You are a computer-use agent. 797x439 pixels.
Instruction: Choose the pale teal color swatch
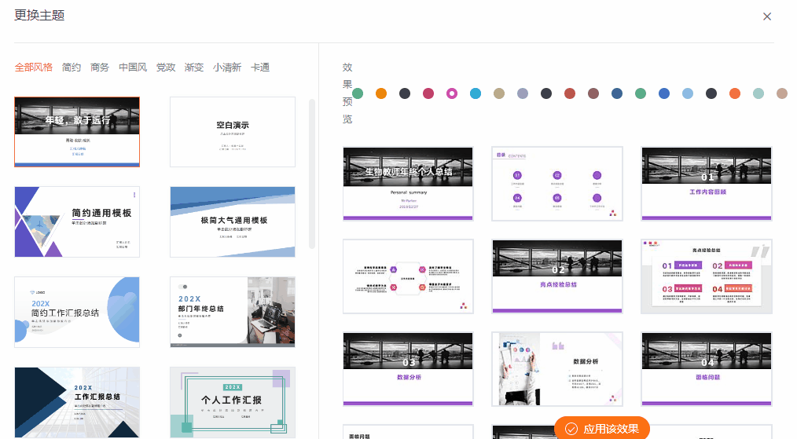click(x=758, y=93)
